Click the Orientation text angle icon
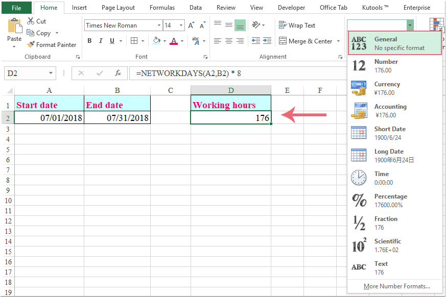This screenshot has width=446, height=297. [x=256, y=25]
